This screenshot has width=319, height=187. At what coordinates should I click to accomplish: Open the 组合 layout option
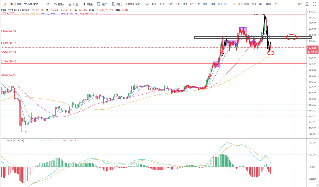point(102,4)
